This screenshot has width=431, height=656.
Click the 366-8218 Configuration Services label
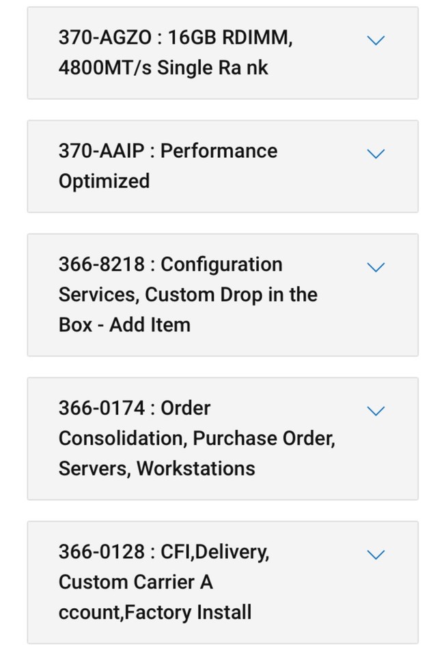tap(171, 264)
